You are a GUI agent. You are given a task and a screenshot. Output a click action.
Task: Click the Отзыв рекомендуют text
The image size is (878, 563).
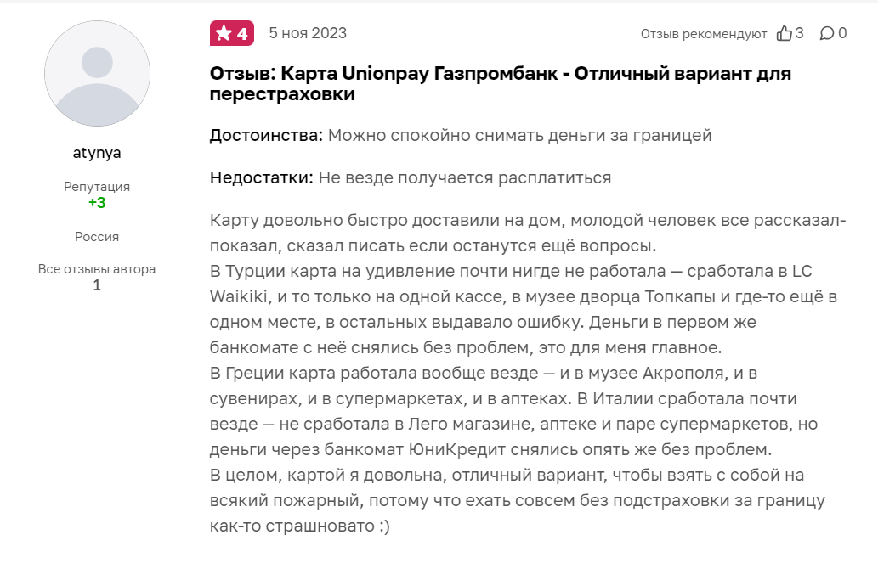(x=704, y=34)
